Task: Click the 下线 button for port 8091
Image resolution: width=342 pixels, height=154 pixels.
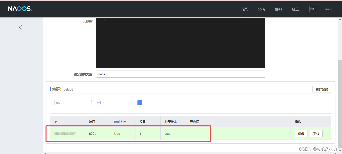Action: tap(316, 134)
